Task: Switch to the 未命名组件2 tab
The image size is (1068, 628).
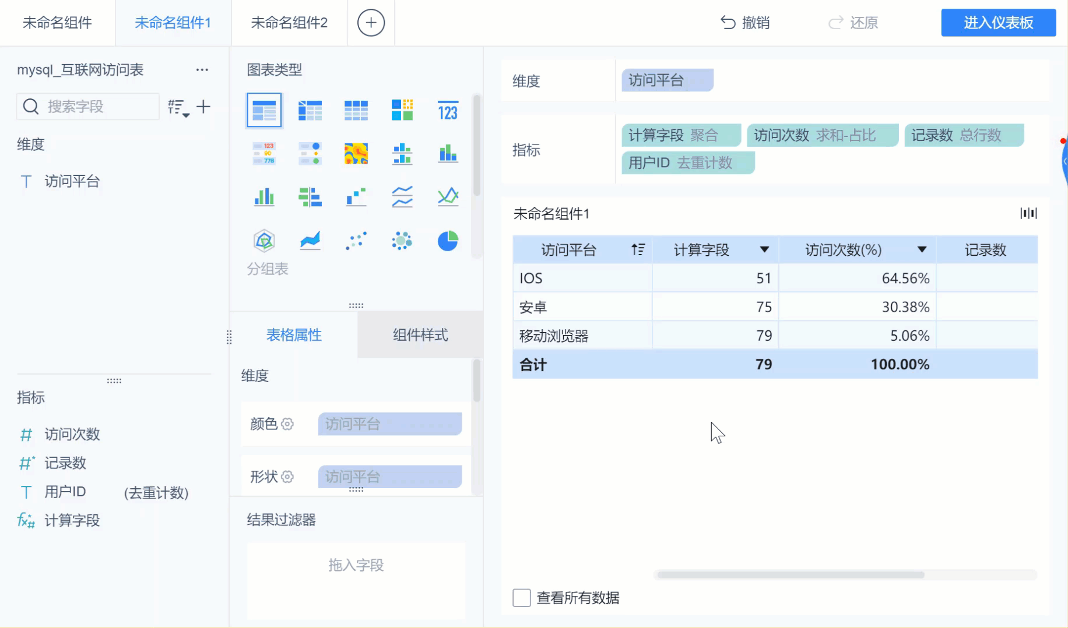Action: pyautogui.click(x=289, y=23)
